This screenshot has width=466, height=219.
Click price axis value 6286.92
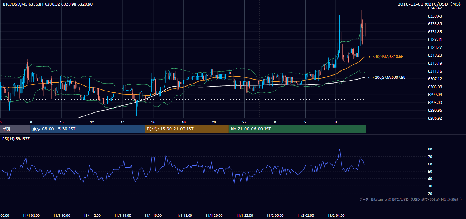click(435, 118)
